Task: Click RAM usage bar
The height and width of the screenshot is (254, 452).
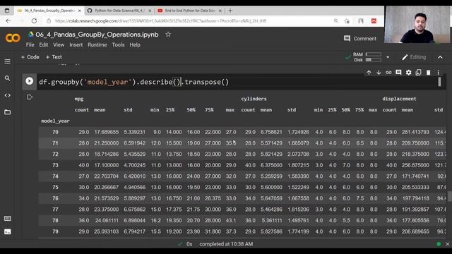Action: [374, 54]
